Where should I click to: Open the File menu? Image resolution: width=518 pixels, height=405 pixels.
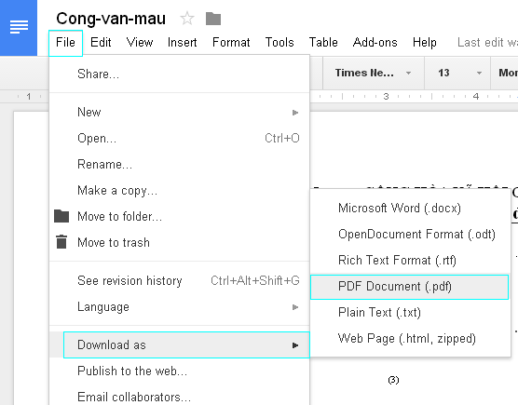click(x=65, y=43)
